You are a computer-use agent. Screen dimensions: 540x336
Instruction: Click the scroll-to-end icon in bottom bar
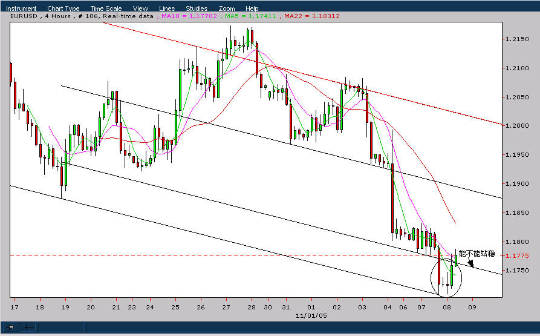(x=11, y=327)
